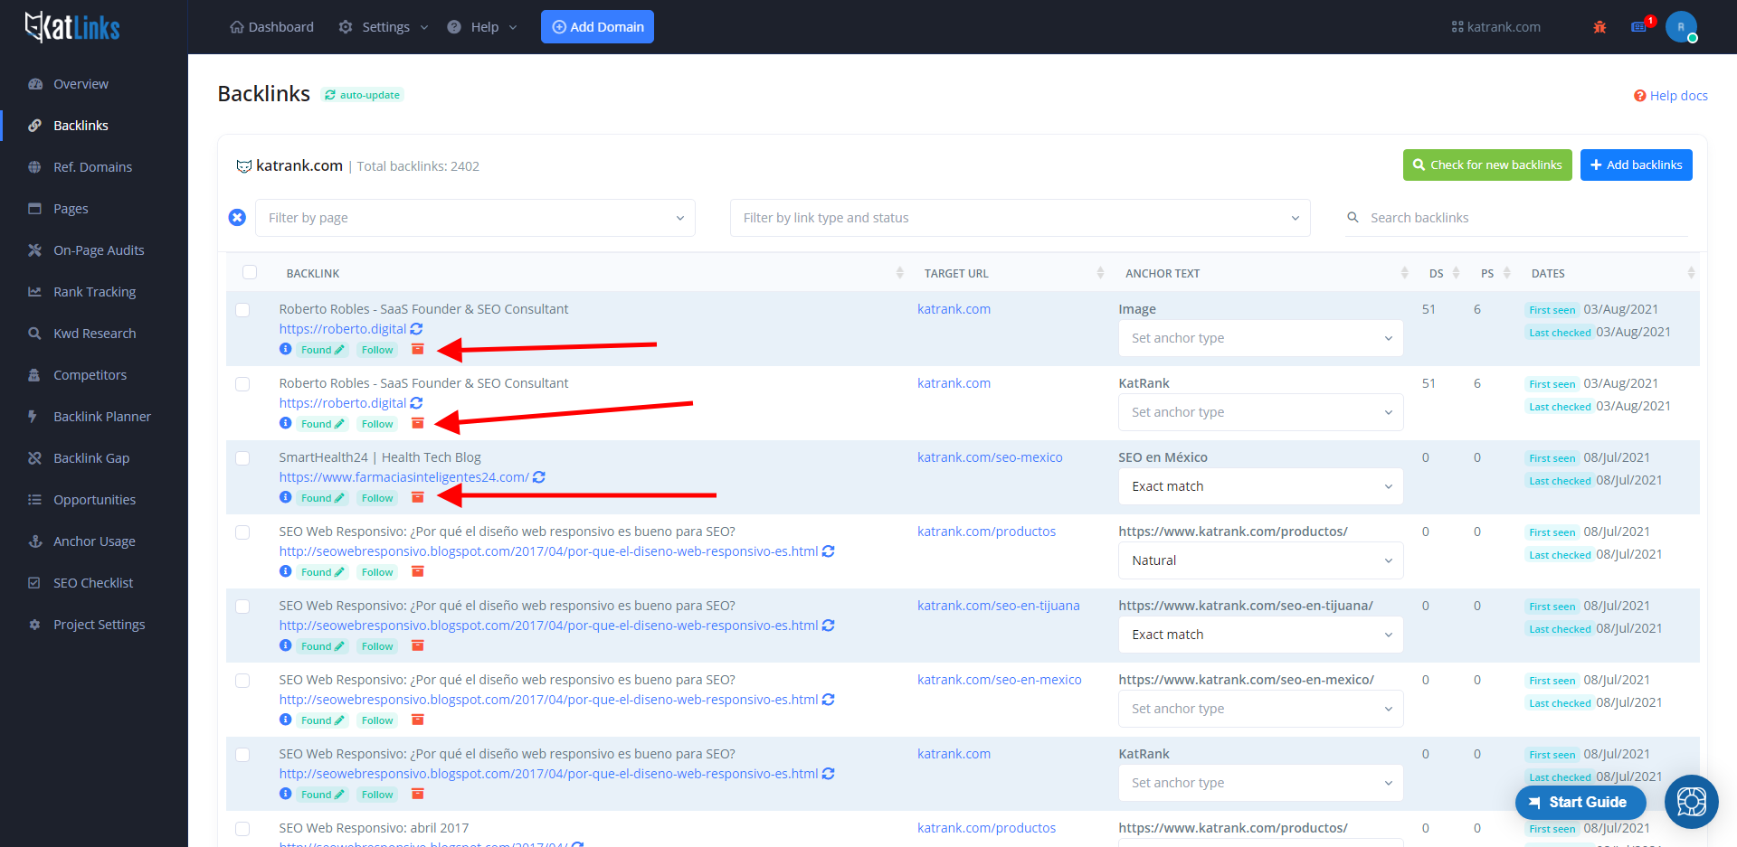The image size is (1737, 847).
Task: Refresh backlink targeting katrank.com/seo-en-mexico
Action: point(829,700)
